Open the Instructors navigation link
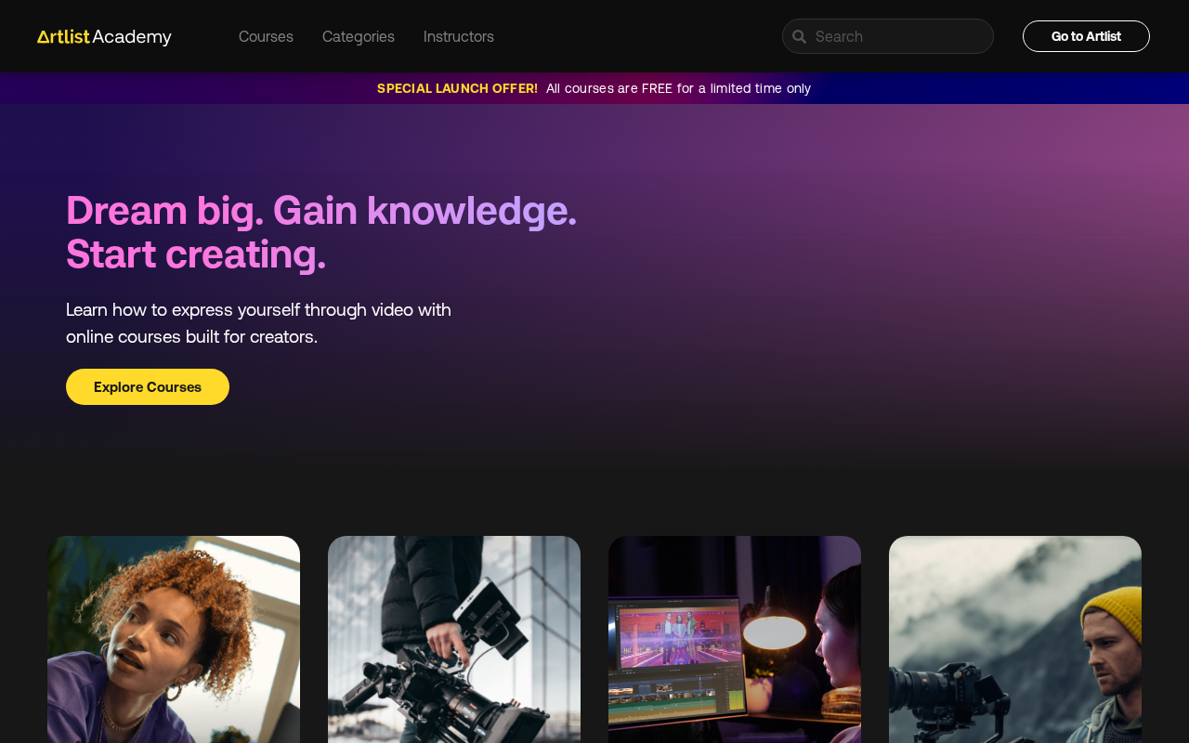Screen dimensions: 1189x743 (459, 36)
